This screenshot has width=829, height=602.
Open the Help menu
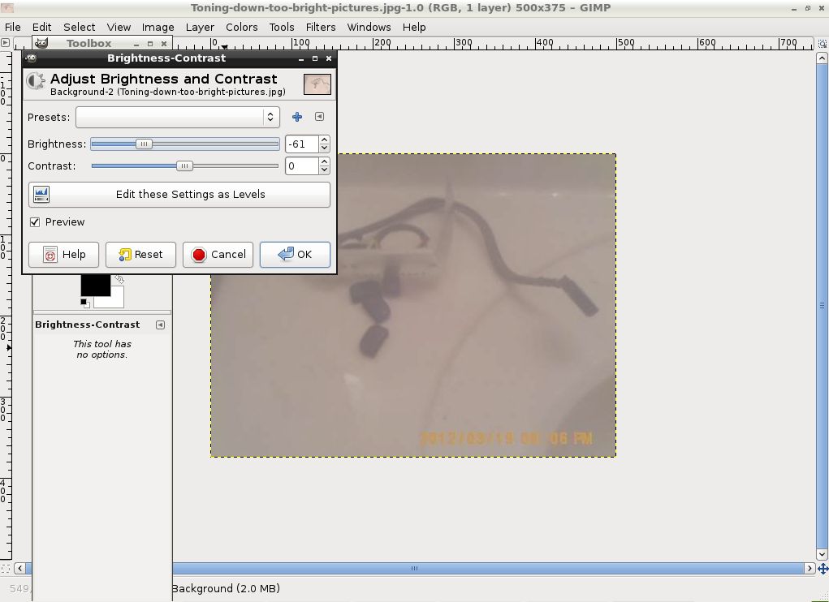pyautogui.click(x=414, y=27)
